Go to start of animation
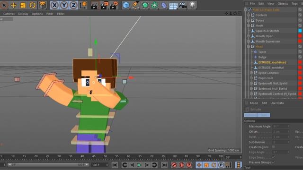 tap(115, 165)
